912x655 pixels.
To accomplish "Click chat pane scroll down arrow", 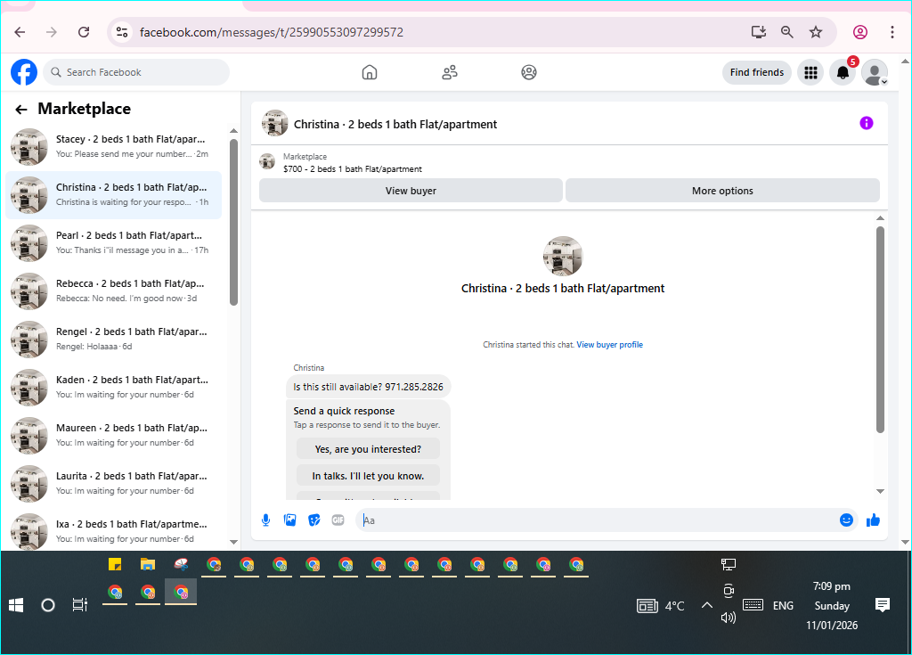I will (x=880, y=491).
